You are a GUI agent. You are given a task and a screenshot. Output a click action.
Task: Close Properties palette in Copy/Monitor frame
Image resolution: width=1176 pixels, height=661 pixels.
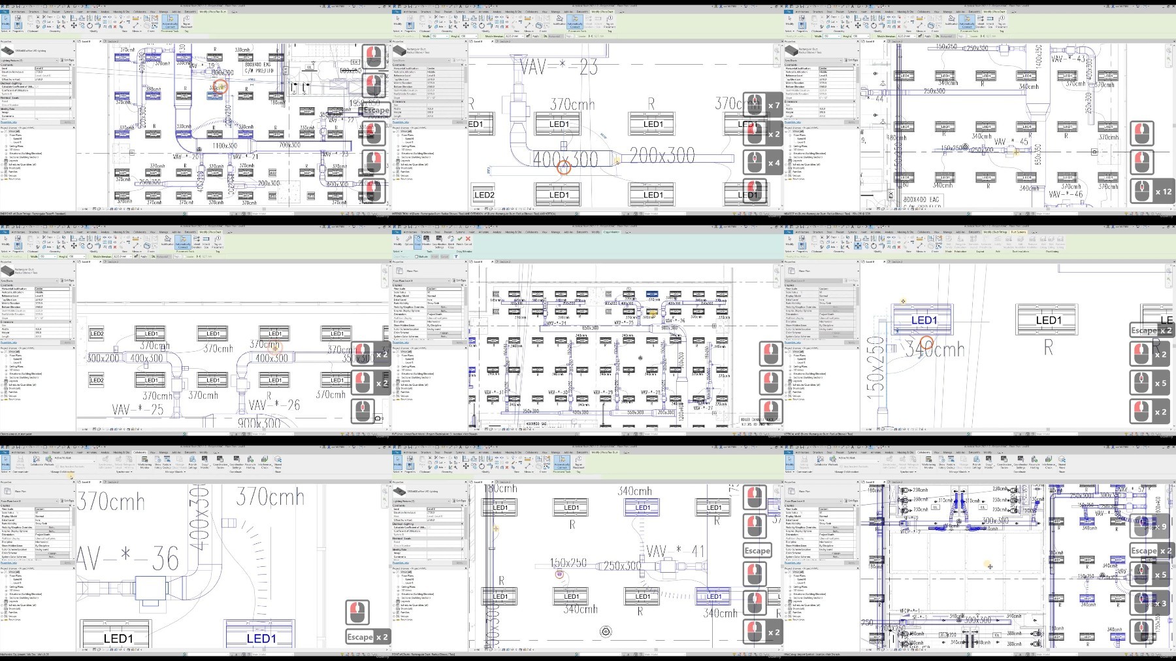pos(466,262)
